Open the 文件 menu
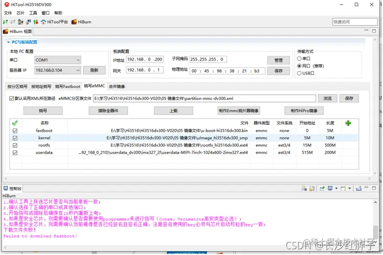This screenshot has height=255, width=383. [8, 13]
